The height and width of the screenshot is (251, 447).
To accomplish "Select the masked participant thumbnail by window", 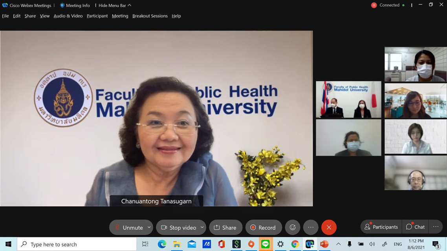I will tap(415, 65).
